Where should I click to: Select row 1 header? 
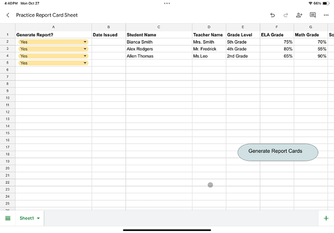[7, 34]
